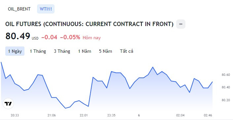
Task: Select the 1 Tháng time range
Action: [x=38, y=51]
